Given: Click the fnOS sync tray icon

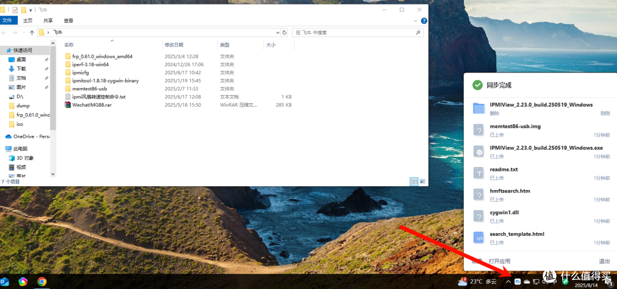Looking at the screenshot, I should (518, 282).
